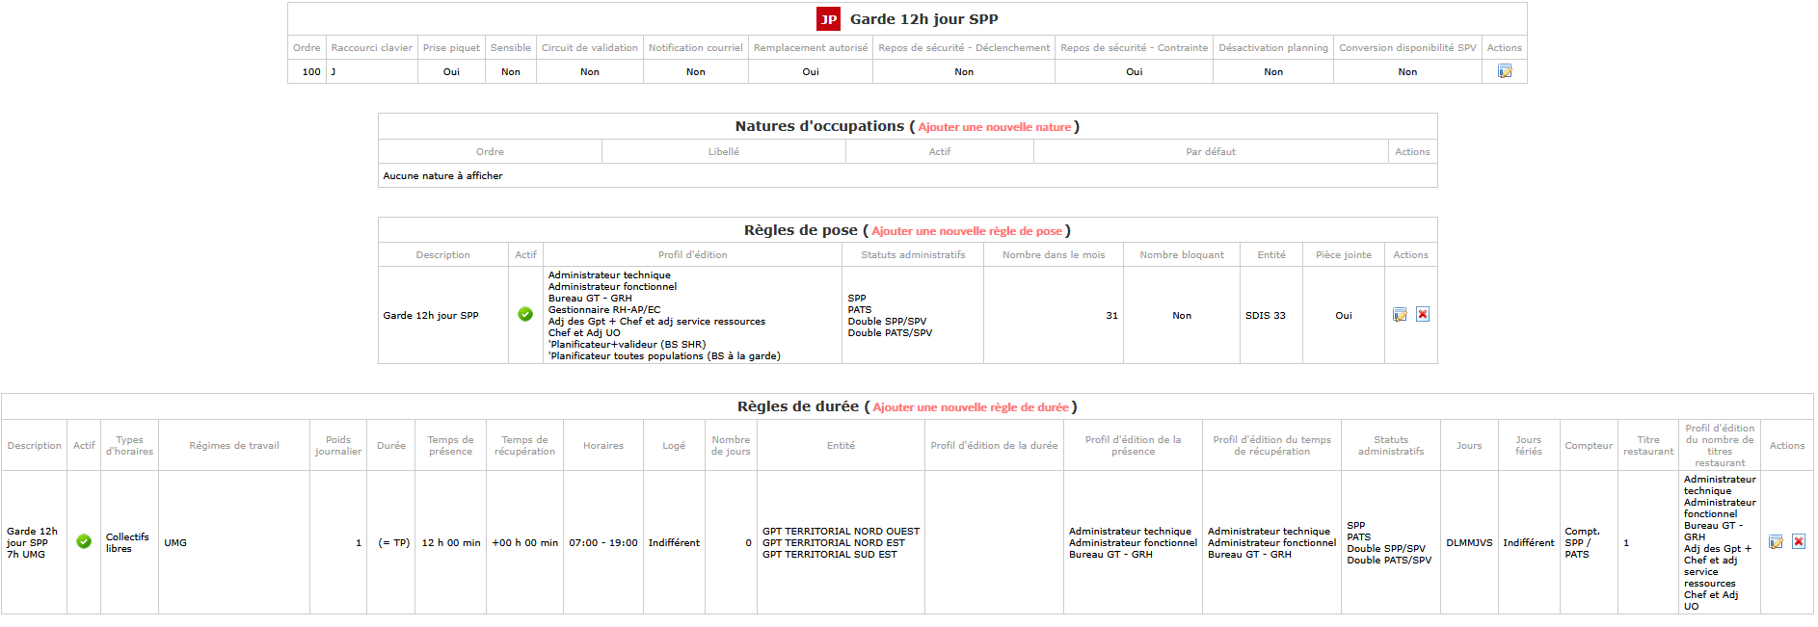
Task: Click the Durée value (= TP)
Action: 393,543
